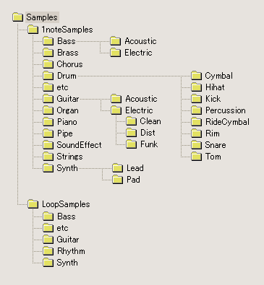
Task: Select the Dist folder under Electric
Action: (x=141, y=133)
